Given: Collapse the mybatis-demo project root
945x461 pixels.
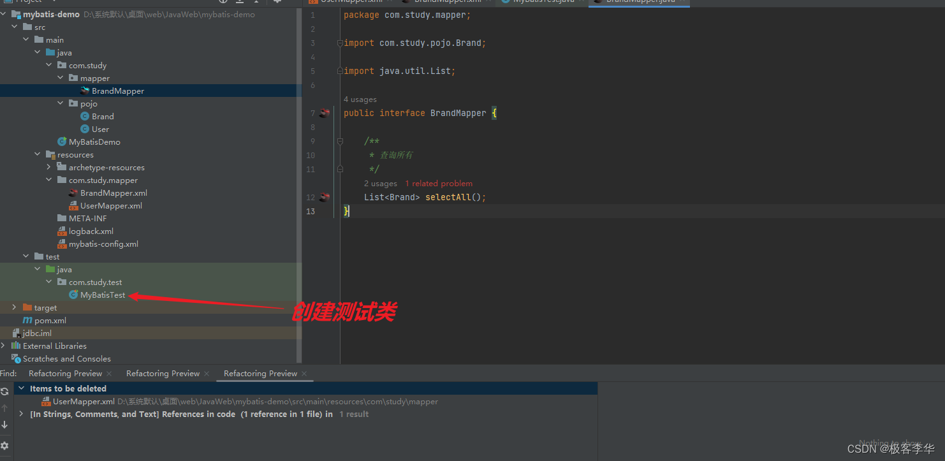Looking at the screenshot, I should [4, 14].
